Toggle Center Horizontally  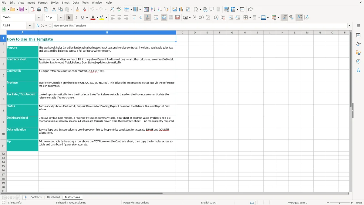point(119,18)
